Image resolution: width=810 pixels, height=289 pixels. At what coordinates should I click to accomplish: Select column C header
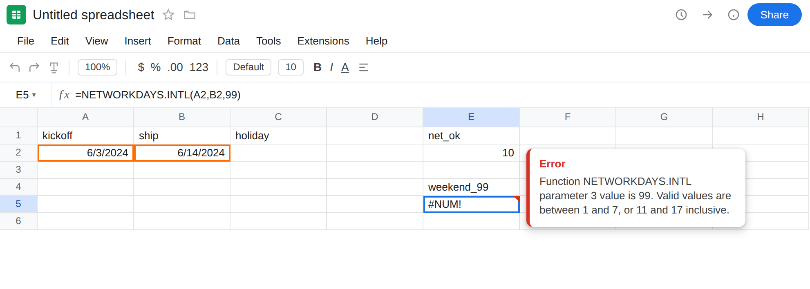coord(278,117)
